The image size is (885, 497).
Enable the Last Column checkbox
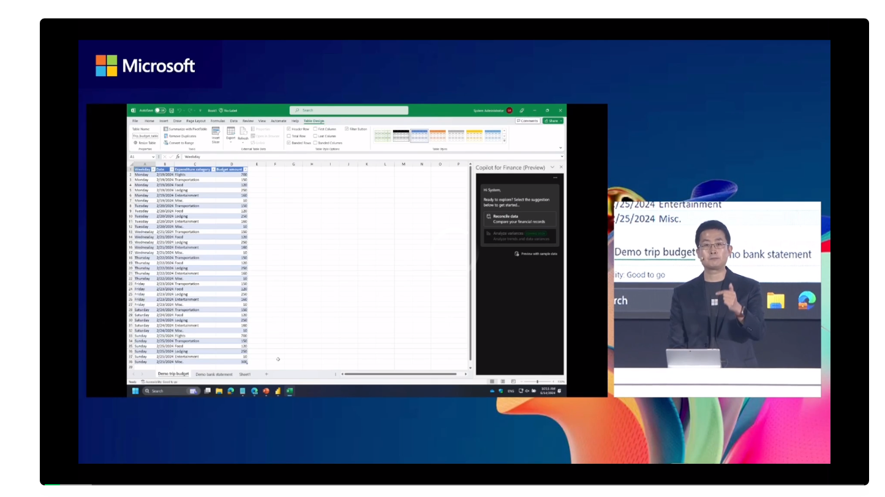(x=315, y=136)
